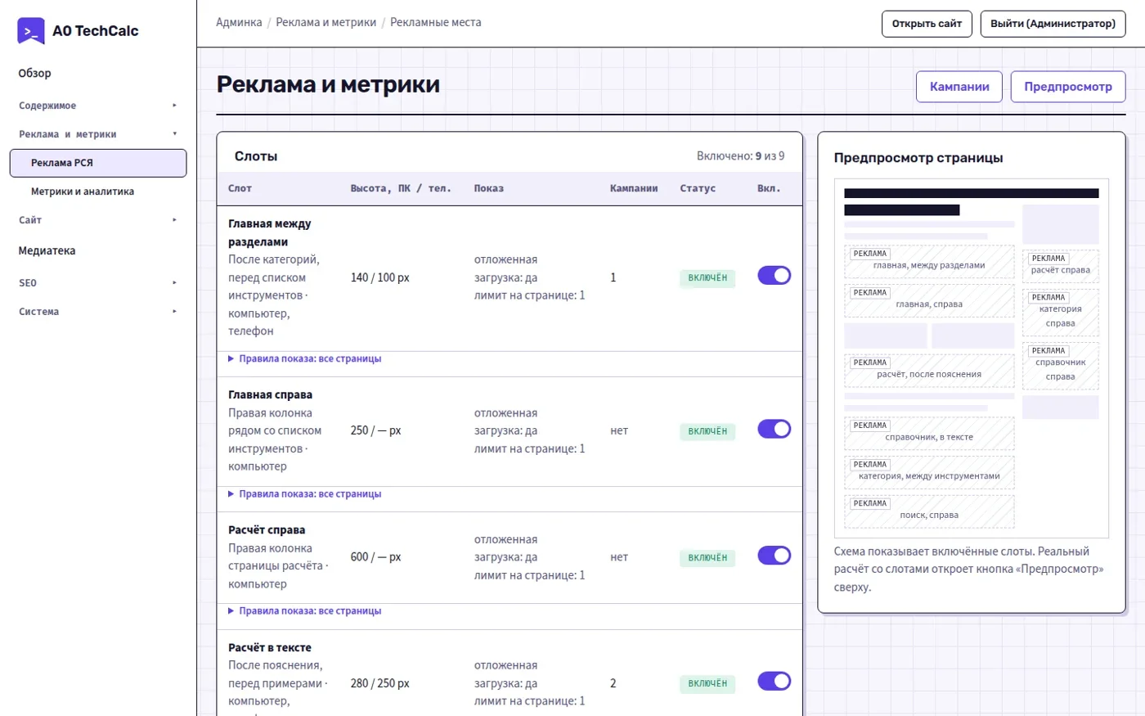1145x716 pixels.
Task: Click the Рекламные места breadcrumb
Action: pyautogui.click(x=435, y=22)
